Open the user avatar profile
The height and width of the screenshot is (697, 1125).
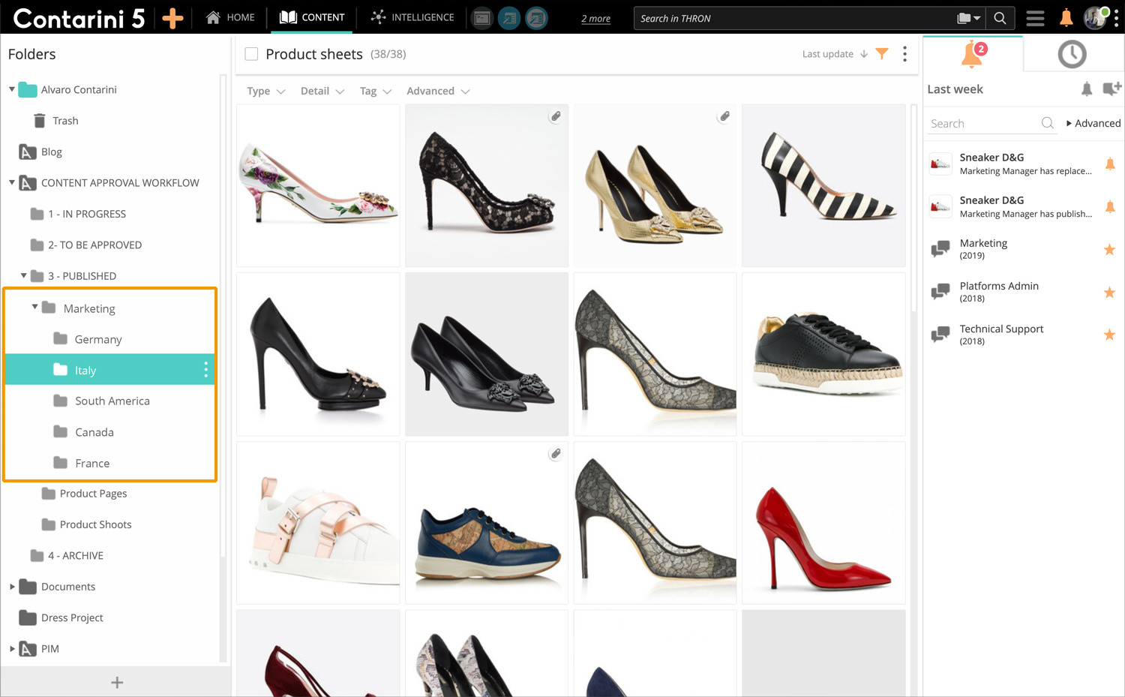[1095, 18]
